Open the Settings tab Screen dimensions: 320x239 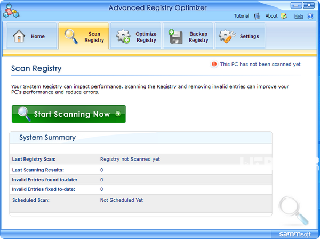pyautogui.click(x=241, y=36)
